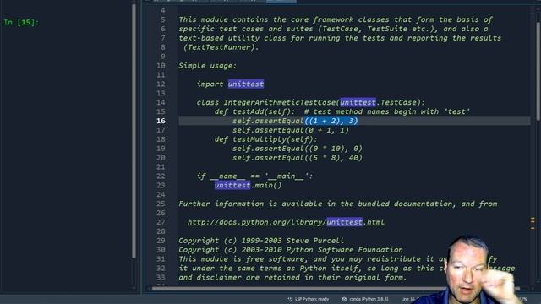Click the highlighted unittest in 'import unittest'
This screenshot has width=541, height=304.
(x=246, y=84)
